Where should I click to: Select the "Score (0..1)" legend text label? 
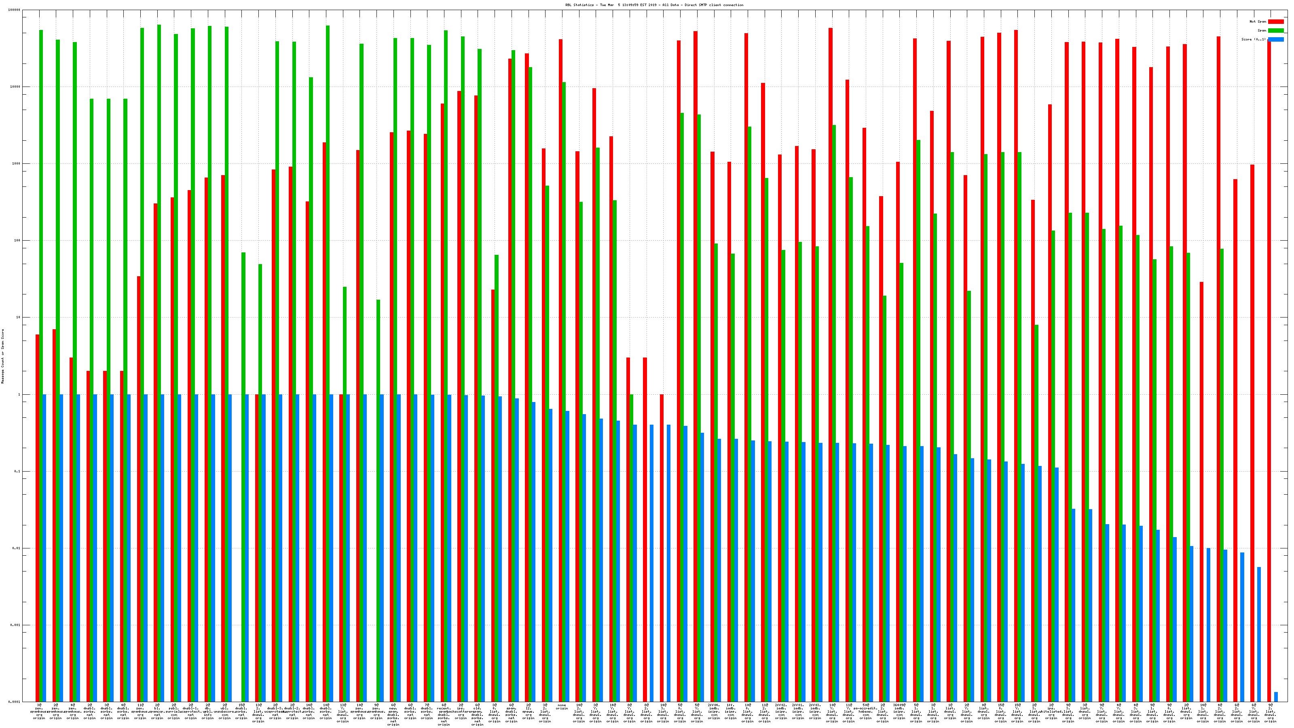point(1253,39)
